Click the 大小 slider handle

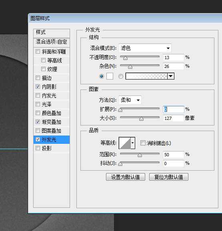click(x=141, y=119)
